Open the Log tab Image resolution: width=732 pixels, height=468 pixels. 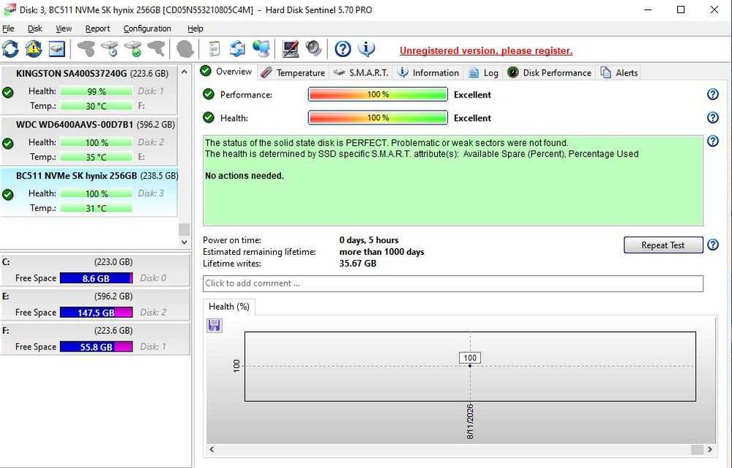(483, 73)
